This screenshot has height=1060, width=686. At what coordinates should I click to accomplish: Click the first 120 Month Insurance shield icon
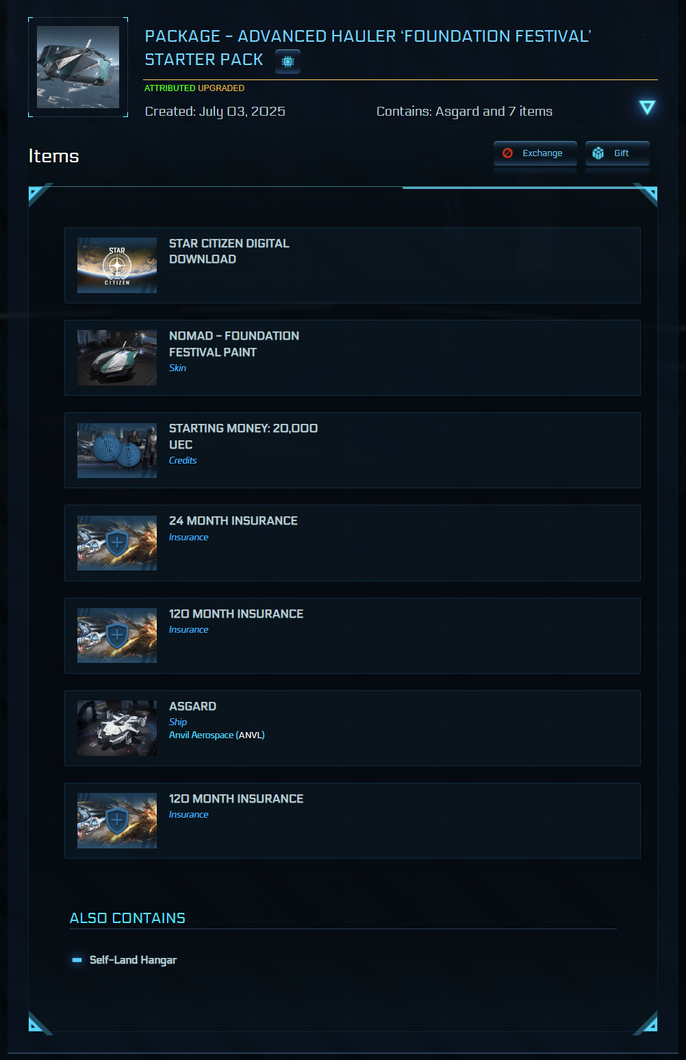click(x=117, y=635)
